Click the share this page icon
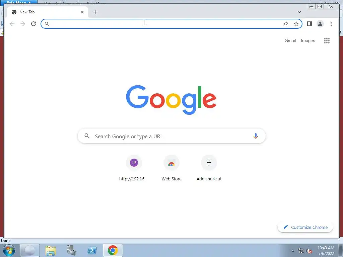The height and width of the screenshot is (257, 343). tap(285, 24)
